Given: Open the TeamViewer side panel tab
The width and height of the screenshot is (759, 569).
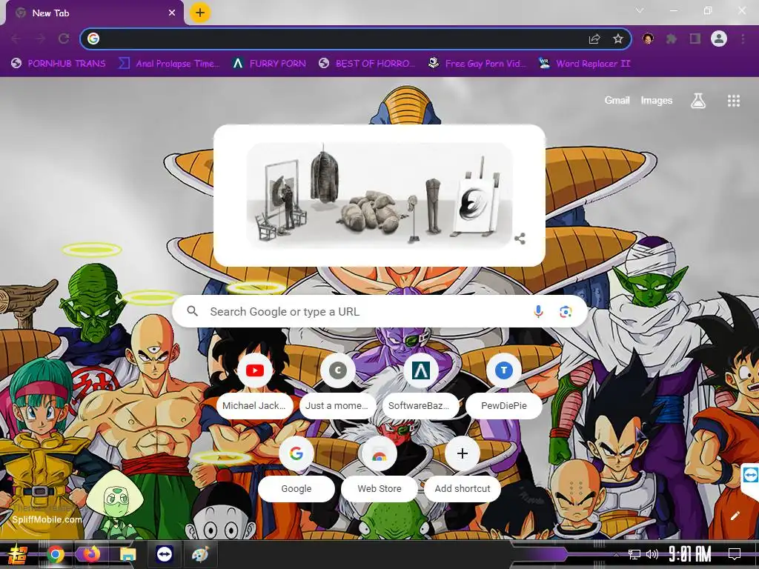Looking at the screenshot, I should point(750,475).
